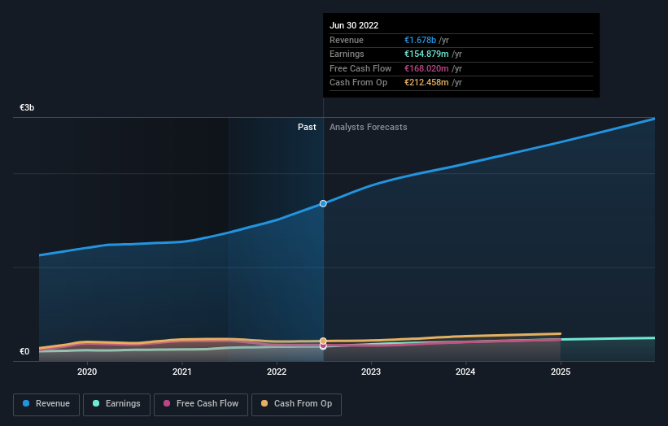Click the Revenue data point marker on blue line

[323, 203]
